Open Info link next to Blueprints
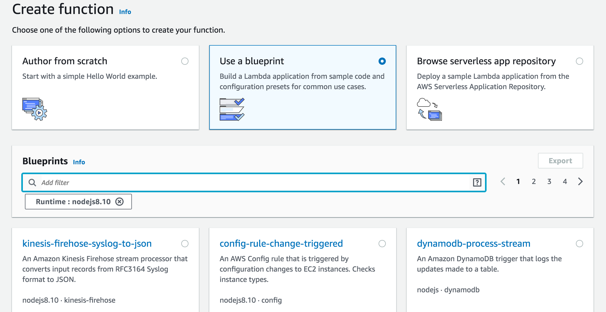 point(79,162)
